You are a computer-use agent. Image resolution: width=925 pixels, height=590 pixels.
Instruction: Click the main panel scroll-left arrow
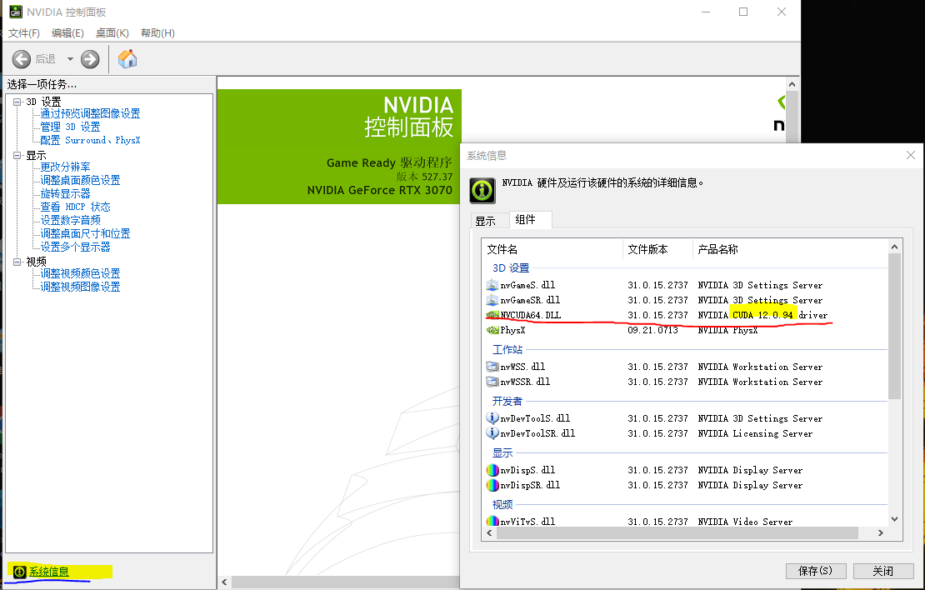click(x=224, y=582)
